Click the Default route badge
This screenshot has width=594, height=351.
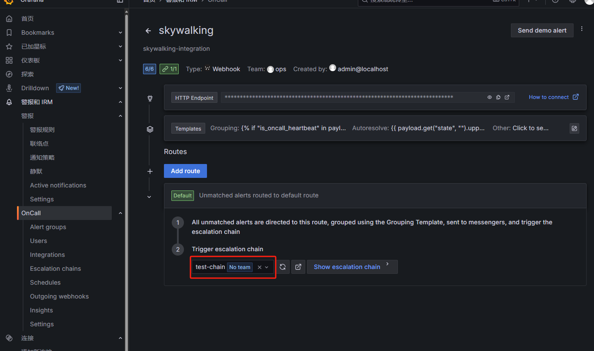pyautogui.click(x=183, y=196)
